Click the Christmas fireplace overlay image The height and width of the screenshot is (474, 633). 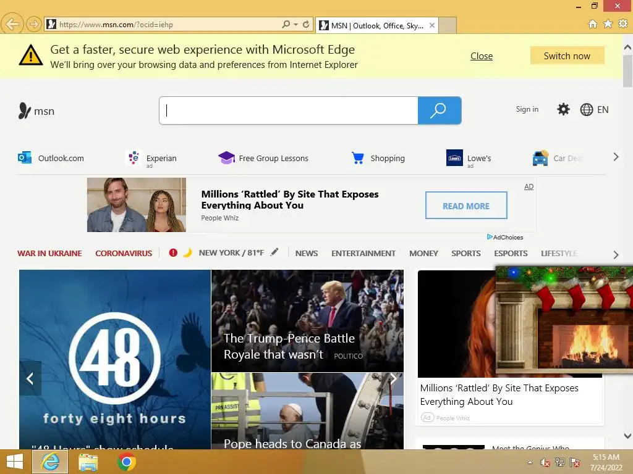(x=564, y=319)
